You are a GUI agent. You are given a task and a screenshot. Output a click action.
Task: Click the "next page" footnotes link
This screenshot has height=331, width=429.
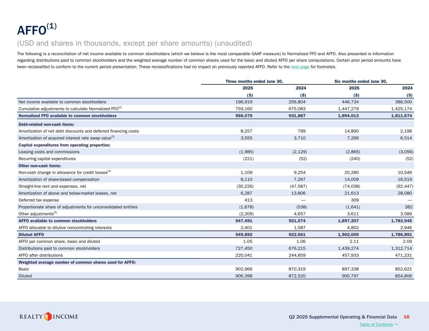(300, 67)
